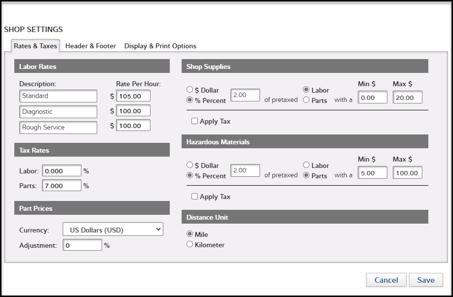453x297 pixels.
Task: Select the Rates & Taxes tab
Action: coord(35,46)
